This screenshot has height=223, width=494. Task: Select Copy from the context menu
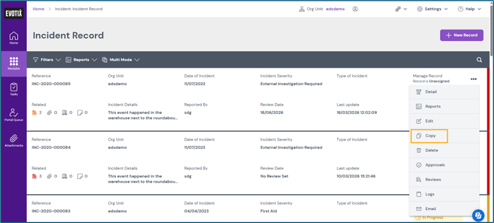[x=430, y=136]
